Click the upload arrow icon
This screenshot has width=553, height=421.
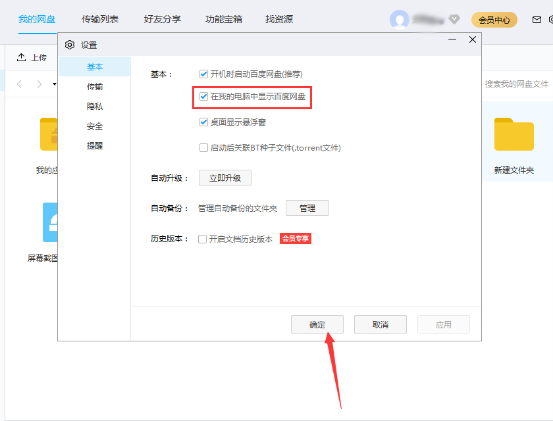tap(21, 57)
